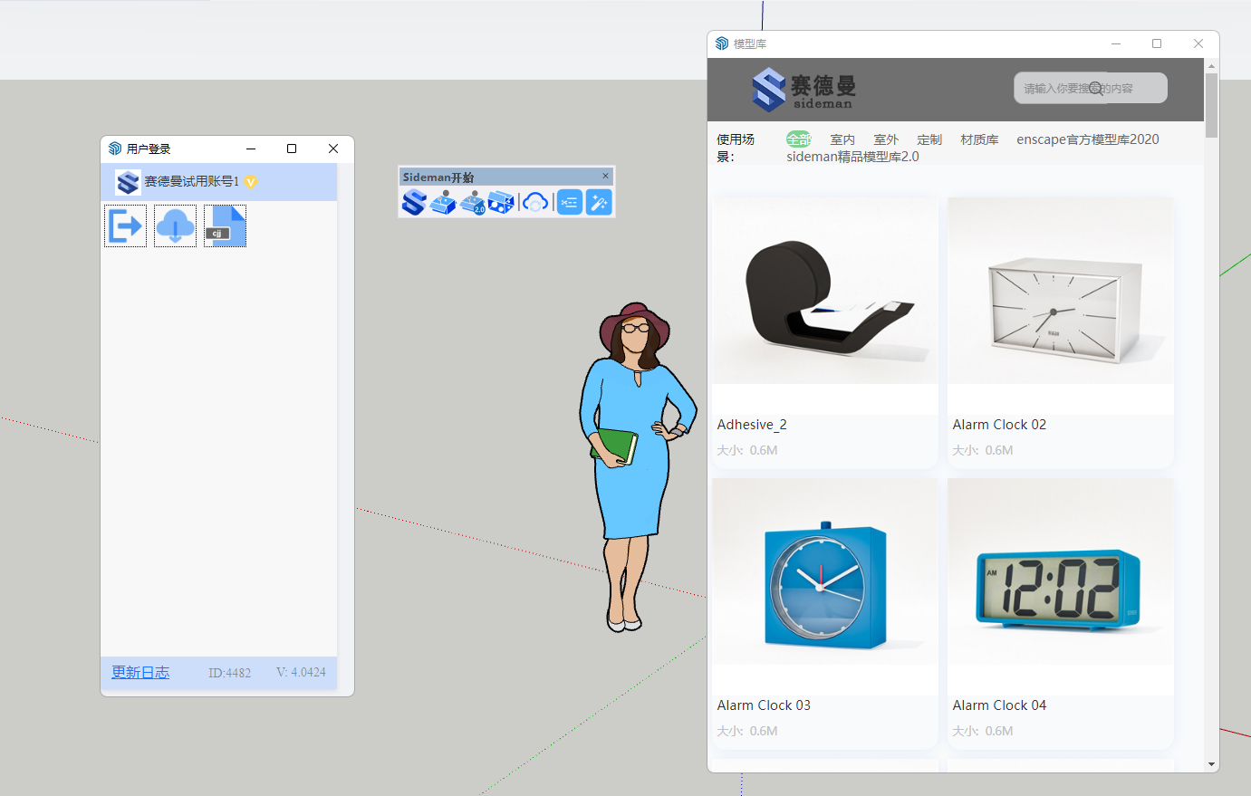Screen dimensions: 1251x796
Task: Click the open box with dots icon
Action: [x=501, y=202]
